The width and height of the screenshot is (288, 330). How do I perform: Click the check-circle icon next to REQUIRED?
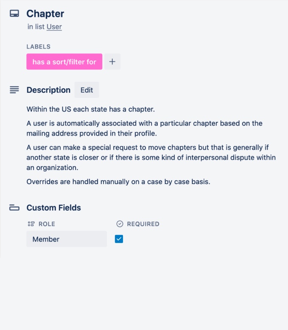tap(120, 224)
